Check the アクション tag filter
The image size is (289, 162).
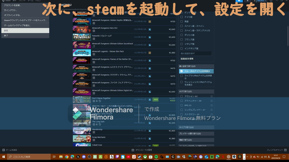(x=182, y=96)
